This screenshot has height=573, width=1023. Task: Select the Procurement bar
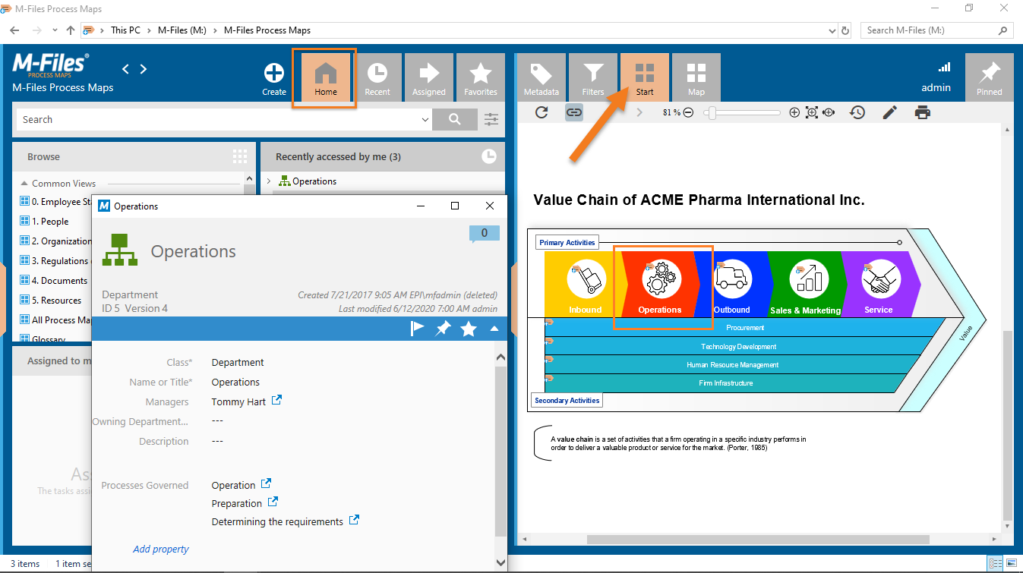coord(745,328)
